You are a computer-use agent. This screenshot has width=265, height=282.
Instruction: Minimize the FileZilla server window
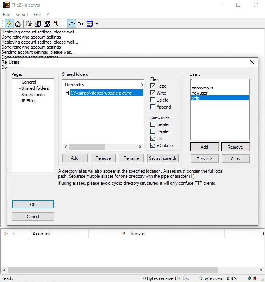tap(221, 5)
